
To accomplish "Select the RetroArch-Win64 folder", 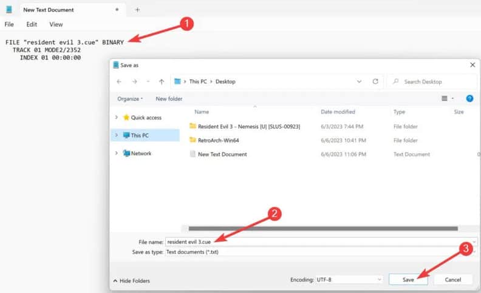I will click(x=219, y=140).
